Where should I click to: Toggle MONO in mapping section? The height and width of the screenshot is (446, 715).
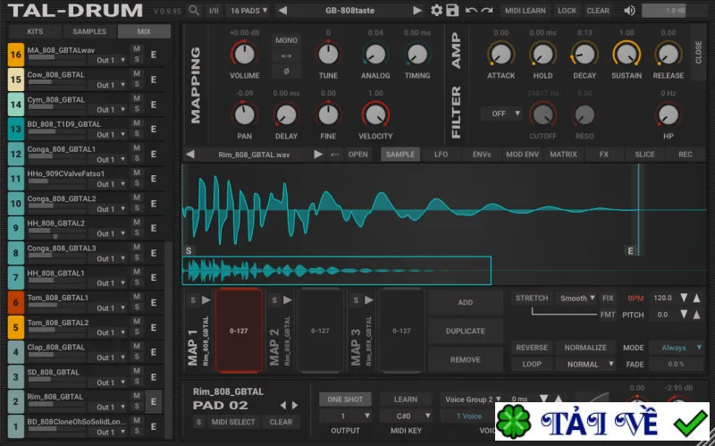(x=286, y=40)
